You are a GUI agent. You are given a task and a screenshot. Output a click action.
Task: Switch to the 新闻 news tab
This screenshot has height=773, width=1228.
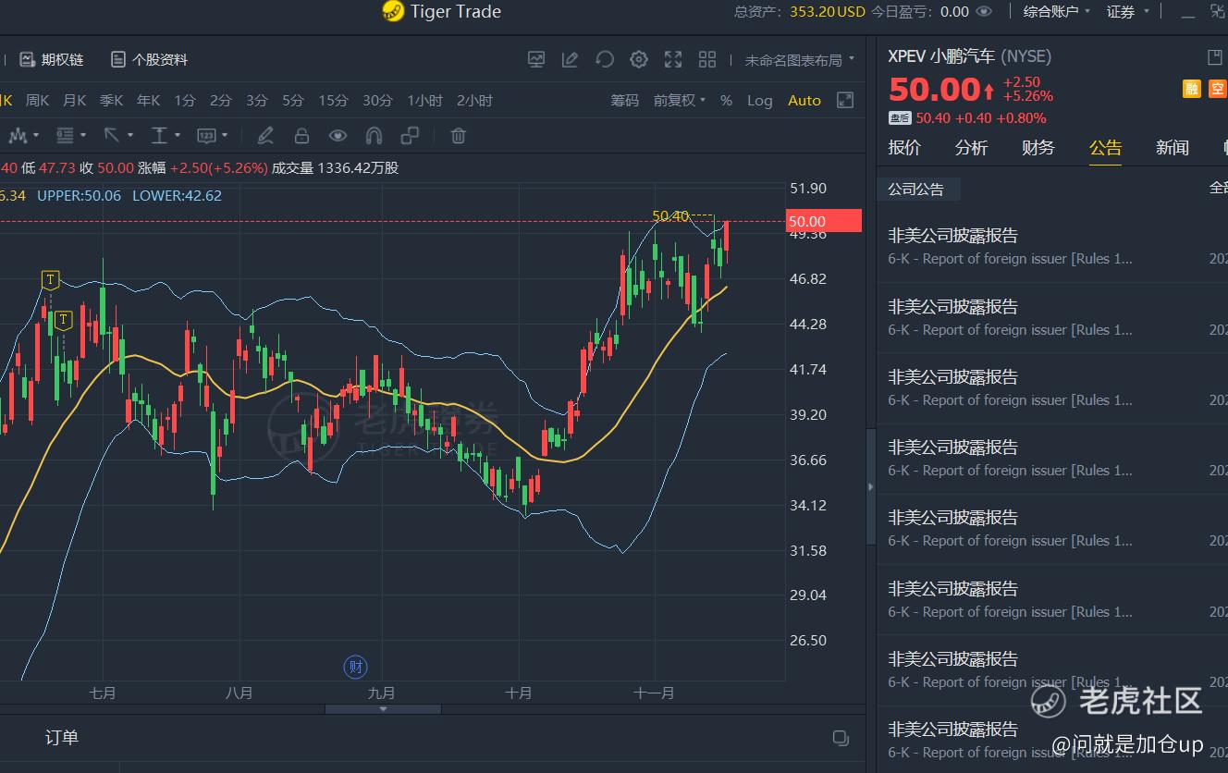1173,148
